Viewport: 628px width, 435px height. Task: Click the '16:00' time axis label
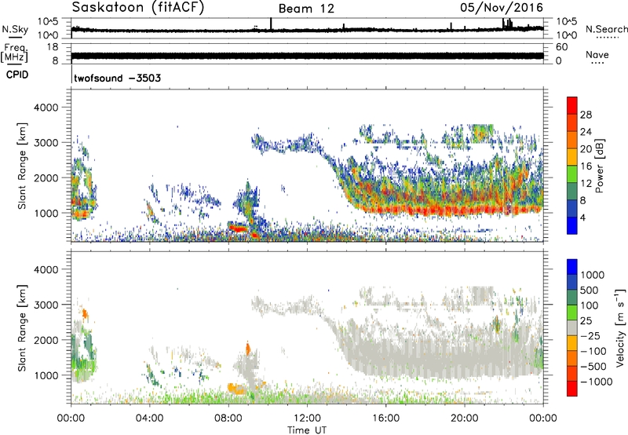click(385, 419)
